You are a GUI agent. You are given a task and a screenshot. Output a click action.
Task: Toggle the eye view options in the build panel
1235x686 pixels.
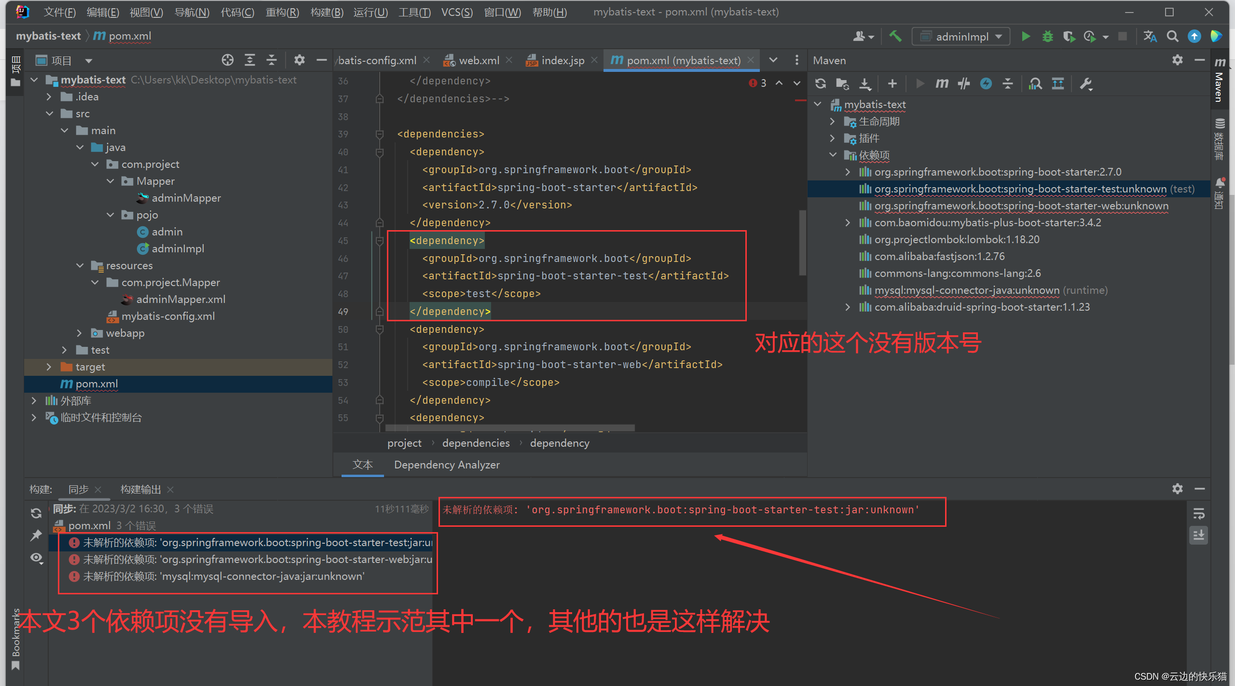coord(37,558)
